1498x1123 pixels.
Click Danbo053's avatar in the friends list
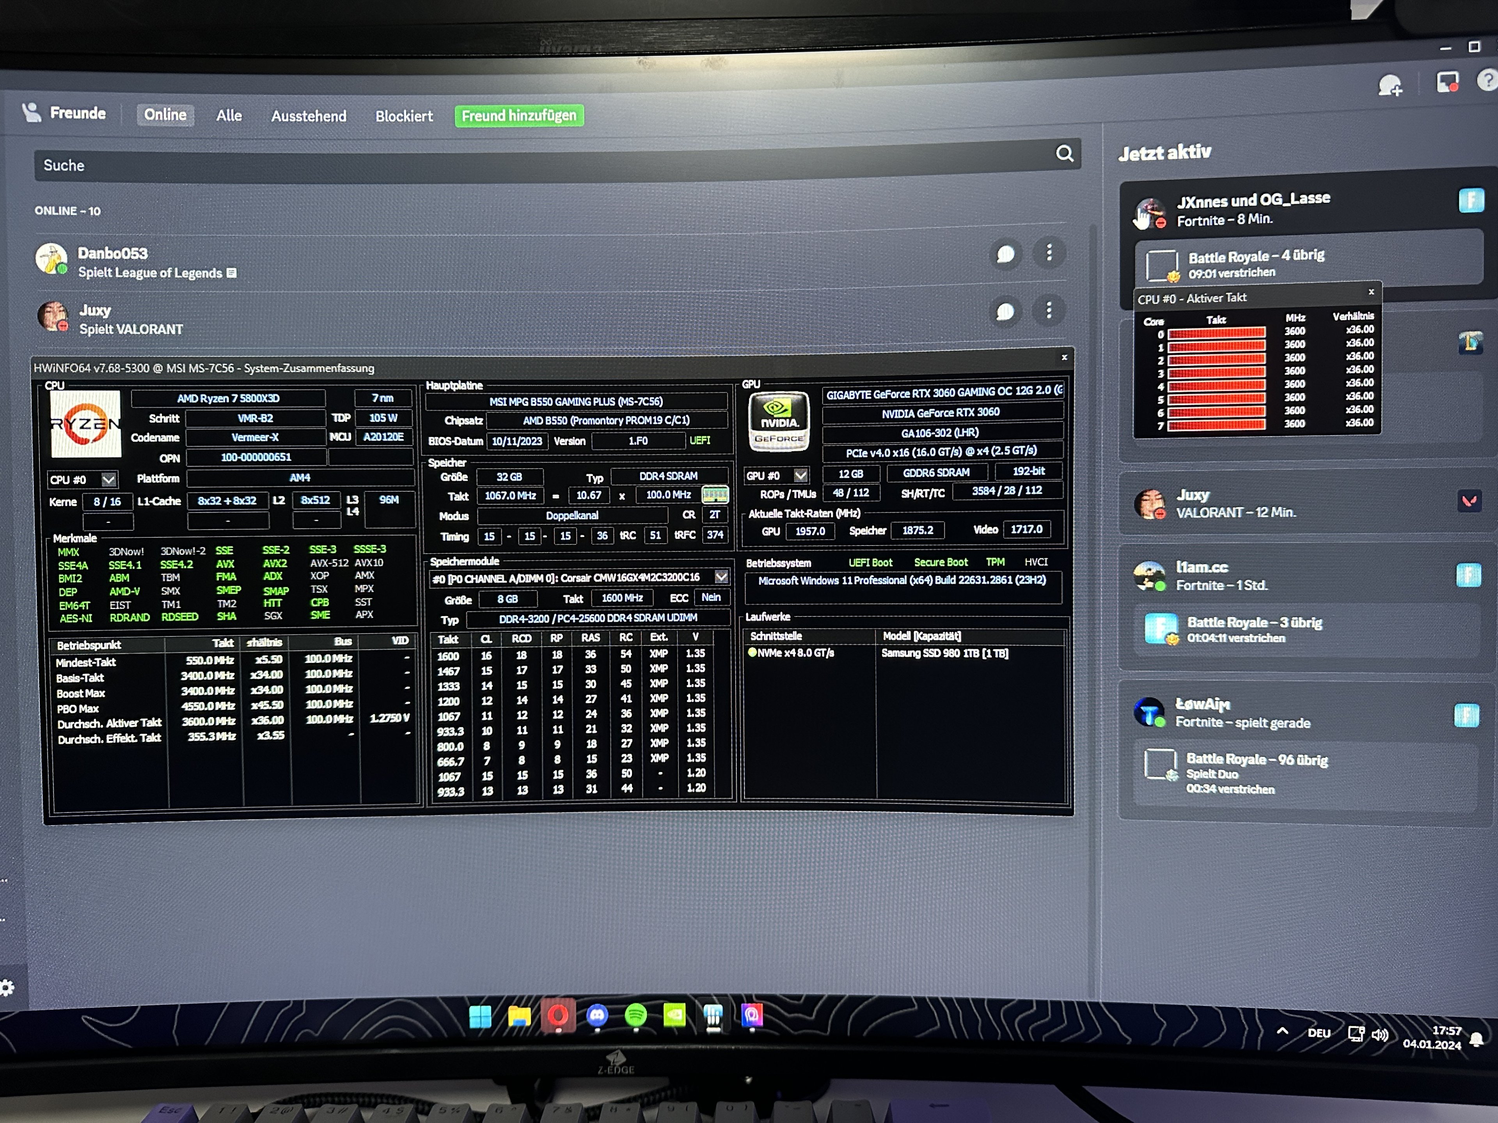pos(51,259)
